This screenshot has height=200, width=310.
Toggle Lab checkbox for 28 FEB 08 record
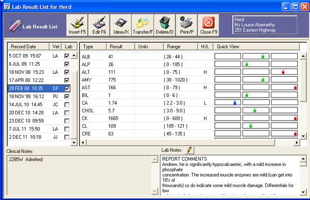pyautogui.click(x=67, y=89)
